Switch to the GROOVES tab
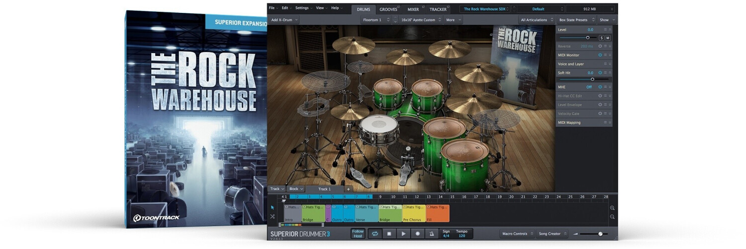 pyautogui.click(x=388, y=9)
